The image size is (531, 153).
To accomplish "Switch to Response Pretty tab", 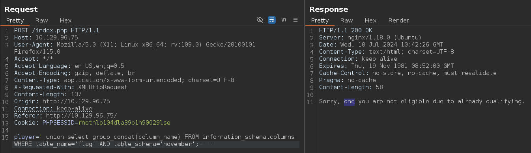I will (320, 21).
